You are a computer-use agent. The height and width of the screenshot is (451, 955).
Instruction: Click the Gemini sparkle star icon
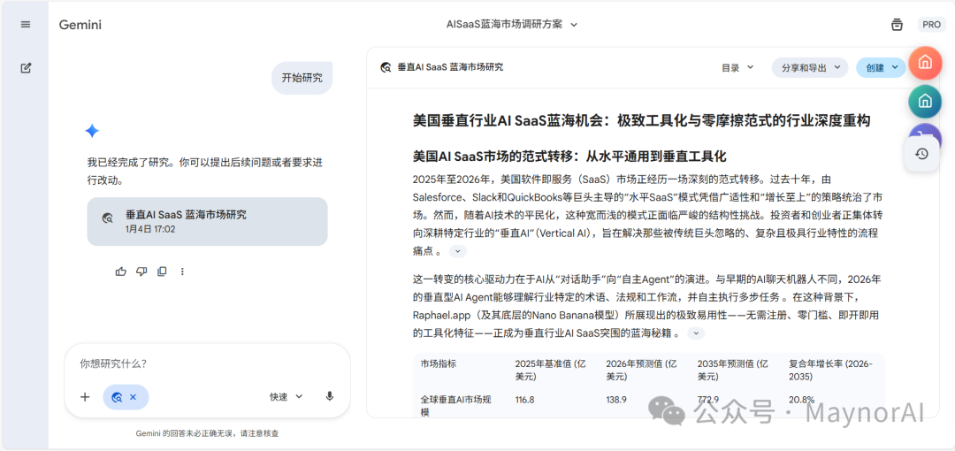point(92,130)
